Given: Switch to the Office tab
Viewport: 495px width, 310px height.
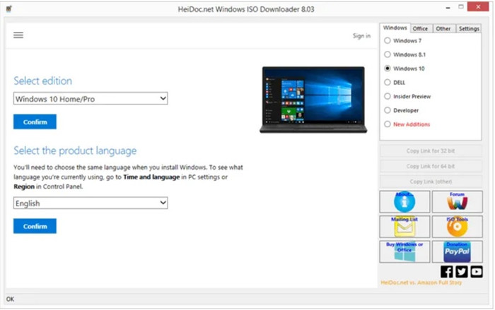Looking at the screenshot, I should 420,29.
